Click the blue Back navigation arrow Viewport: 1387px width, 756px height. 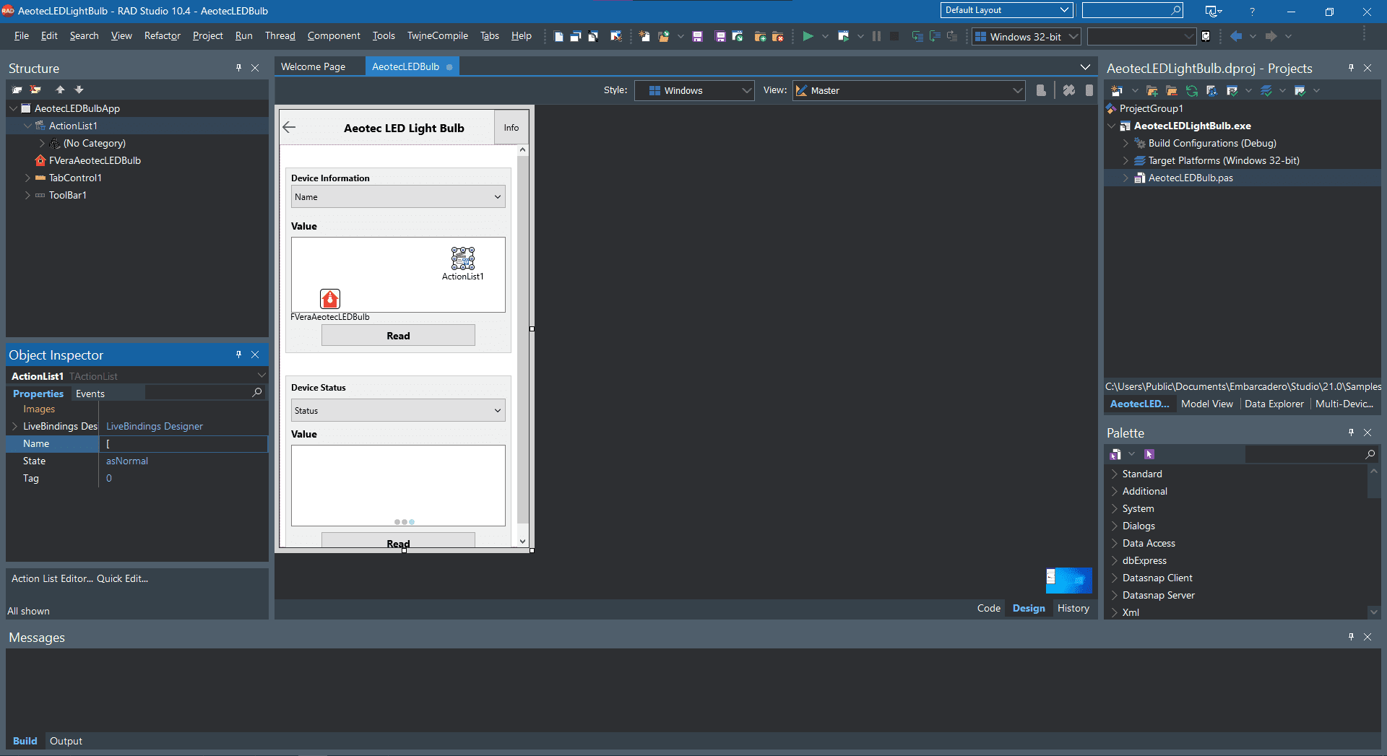(x=1236, y=36)
